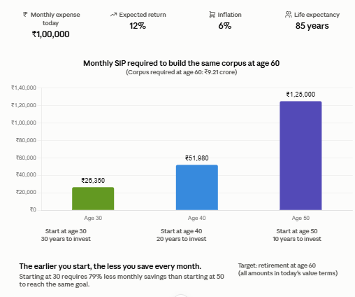Click the chart title about Monthly SIP
The width and height of the screenshot is (355, 297).
(182, 63)
